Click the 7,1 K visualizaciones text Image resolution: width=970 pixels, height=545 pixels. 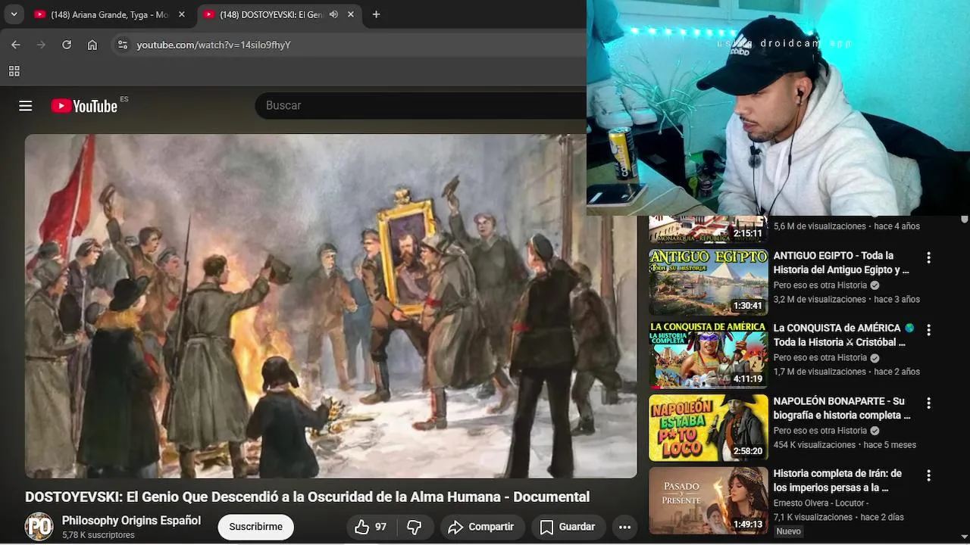(813, 518)
